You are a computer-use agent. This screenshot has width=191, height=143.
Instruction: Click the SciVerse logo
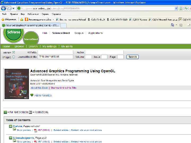pos(14,35)
